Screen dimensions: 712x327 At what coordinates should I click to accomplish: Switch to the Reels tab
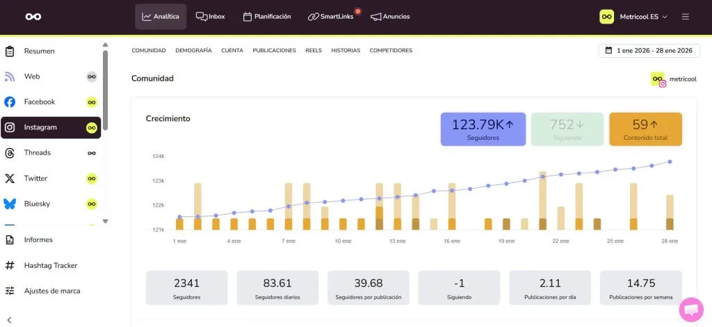click(314, 51)
